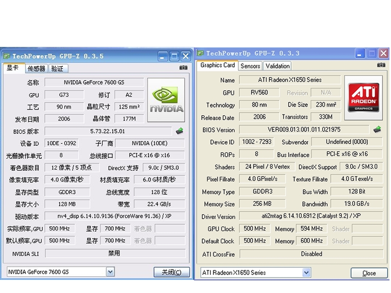Click the ATI Radeon Graphics logo
Screen dimensions: 391x293
[x=363, y=98]
